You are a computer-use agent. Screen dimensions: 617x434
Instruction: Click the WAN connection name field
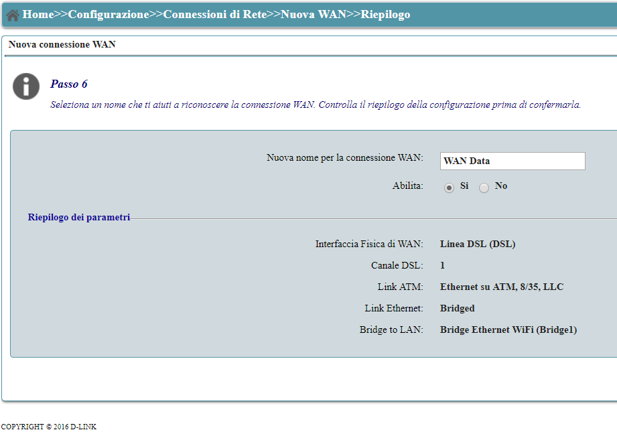tap(512, 161)
